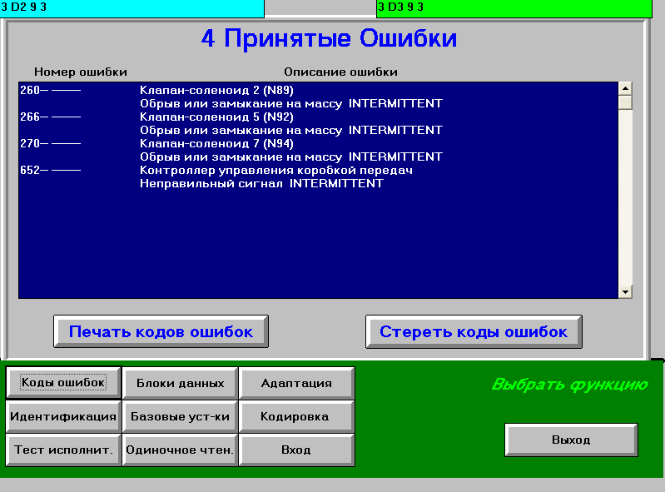Click the 'Вход' login button
Screen dimensions: 665x492
[x=296, y=450]
